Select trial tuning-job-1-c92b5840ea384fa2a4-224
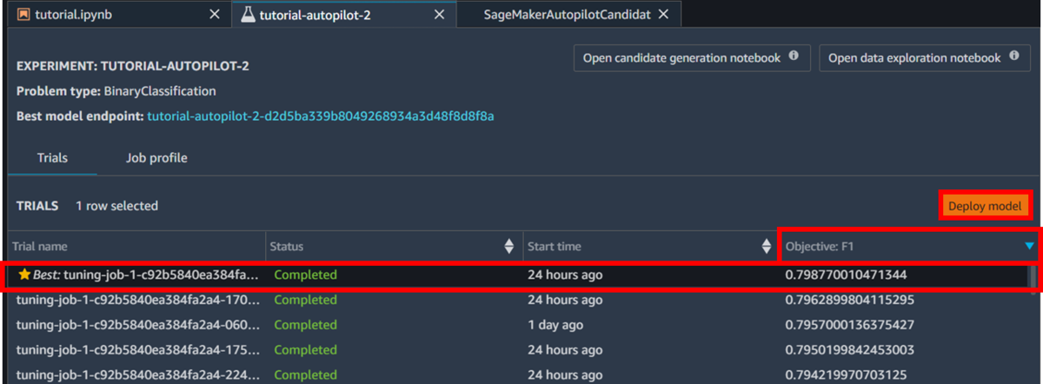 pos(518,374)
